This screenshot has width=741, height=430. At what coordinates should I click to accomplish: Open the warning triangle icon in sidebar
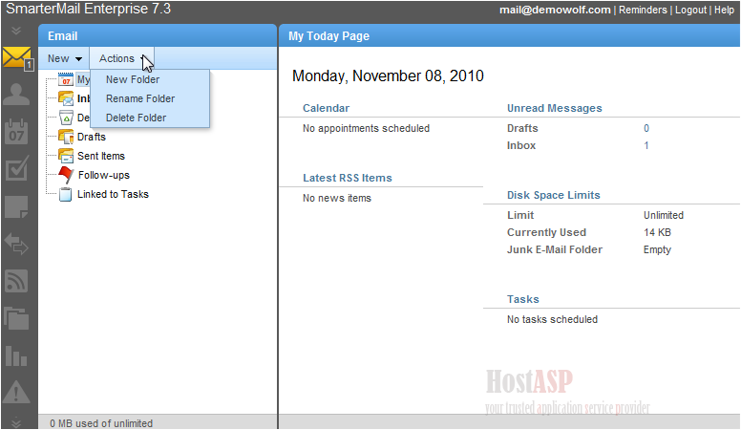tap(16, 392)
